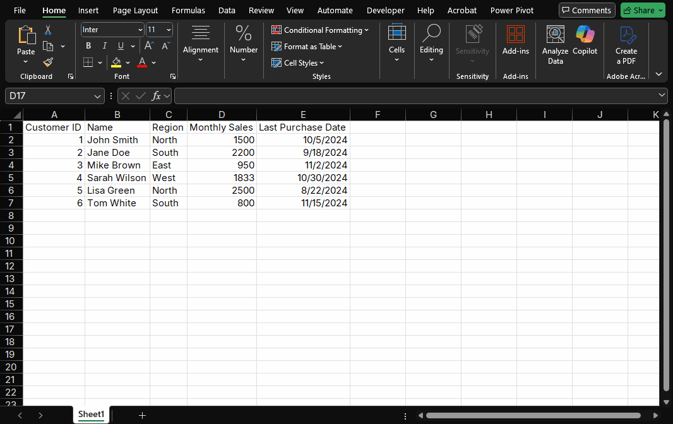Toggle italic formatting
Viewport: 673px width, 424px height.
(104, 45)
